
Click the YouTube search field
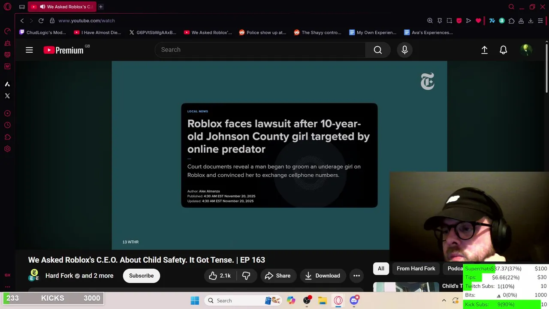pyautogui.click(x=260, y=50)
